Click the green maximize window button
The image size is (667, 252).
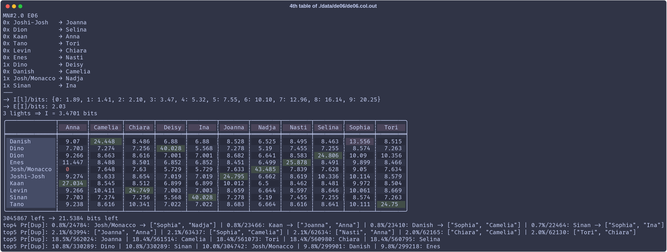coord(20,6)
